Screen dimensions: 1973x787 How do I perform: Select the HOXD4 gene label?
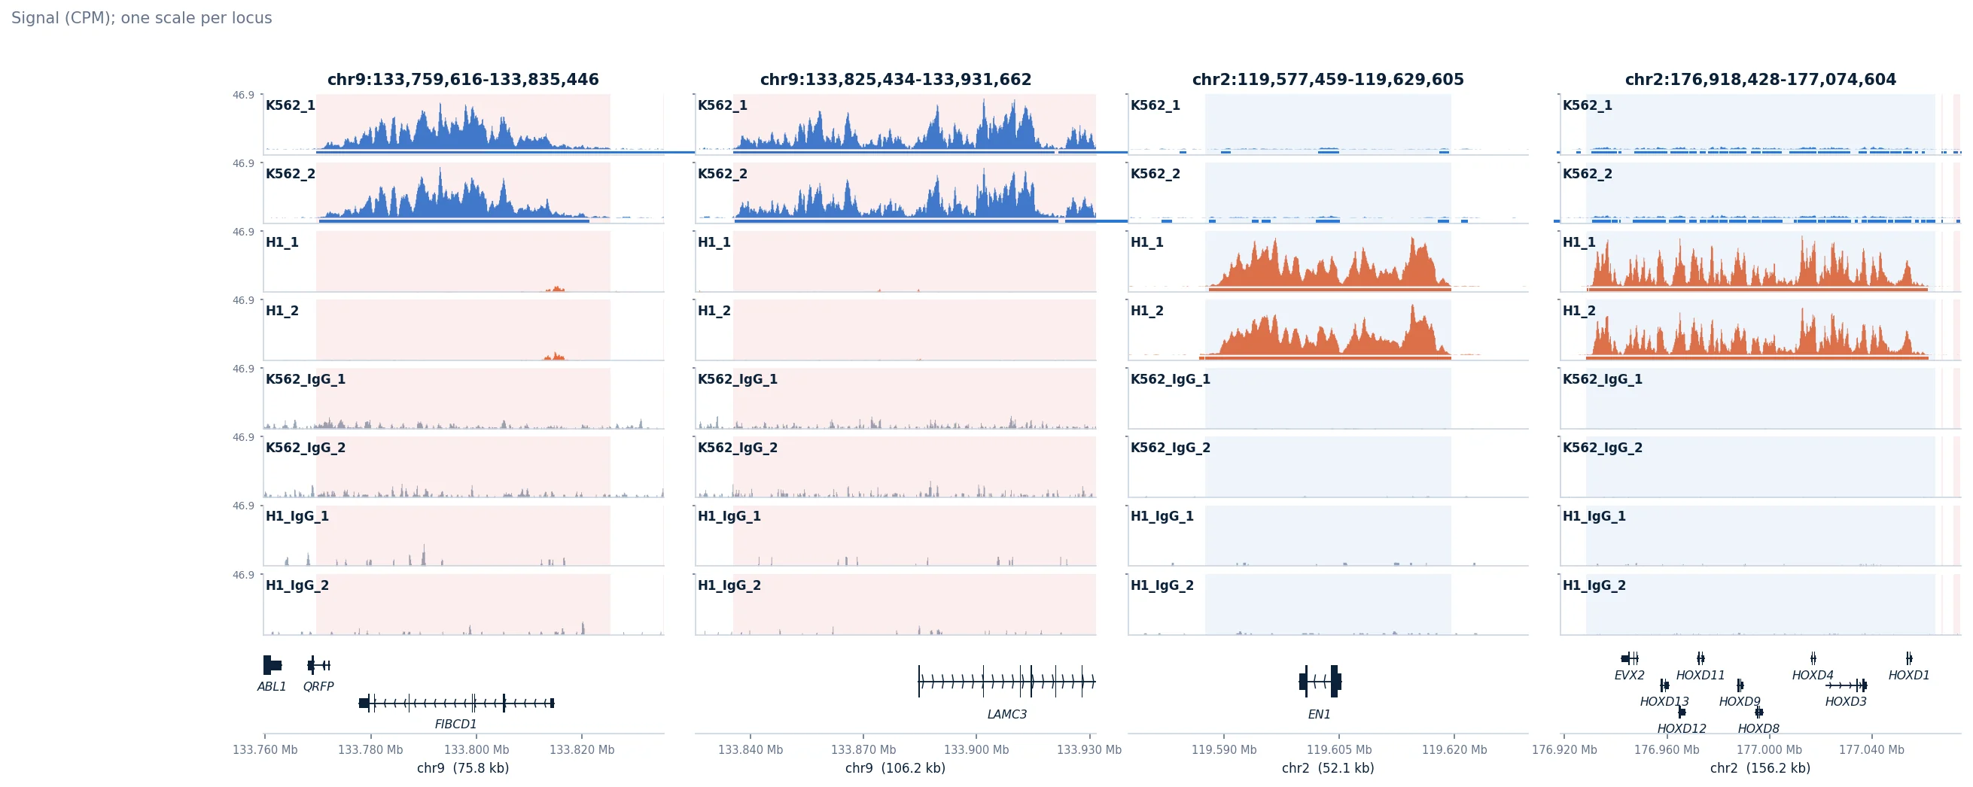pyautogui.click(x=1813, y=675)
